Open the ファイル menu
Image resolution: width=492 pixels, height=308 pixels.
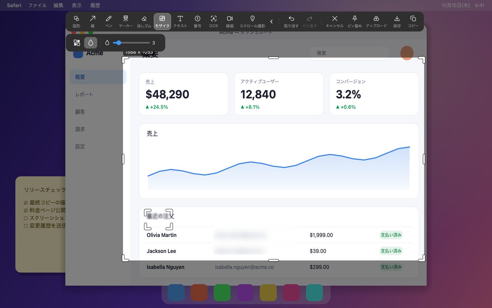click(37, 5)
